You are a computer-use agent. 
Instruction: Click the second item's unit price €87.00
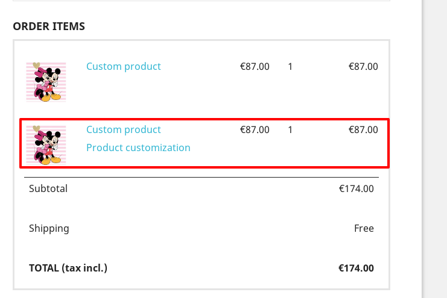point(255,129)
